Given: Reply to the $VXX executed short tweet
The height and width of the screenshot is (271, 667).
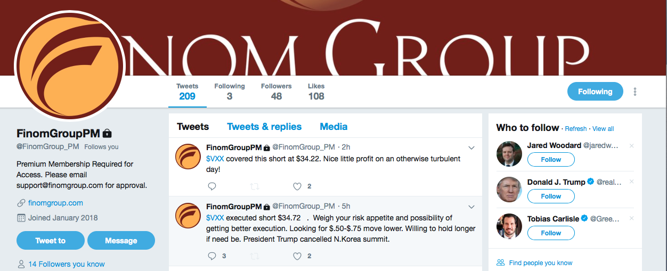Looking at the screenshot, I should [x=212, y=256].
